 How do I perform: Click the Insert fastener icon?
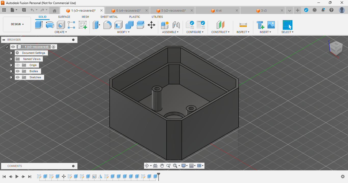pos(260,25)
